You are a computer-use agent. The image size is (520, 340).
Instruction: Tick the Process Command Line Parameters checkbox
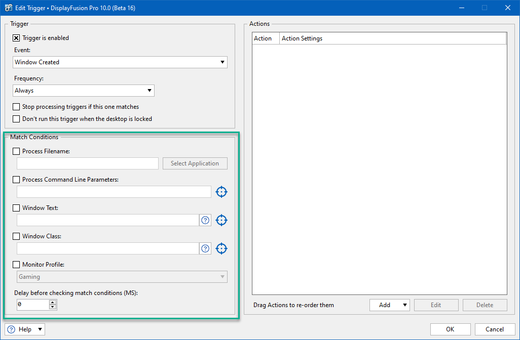[16, 180]
